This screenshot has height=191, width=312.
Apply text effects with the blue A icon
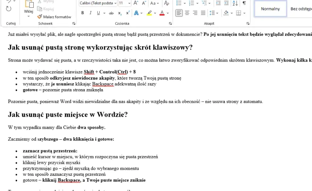[x=136, y=13]
